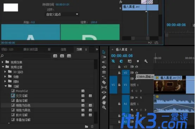Select the 渐隐为黑色 transition
This screenshot has width=195, height=129.
pos(23,110)
